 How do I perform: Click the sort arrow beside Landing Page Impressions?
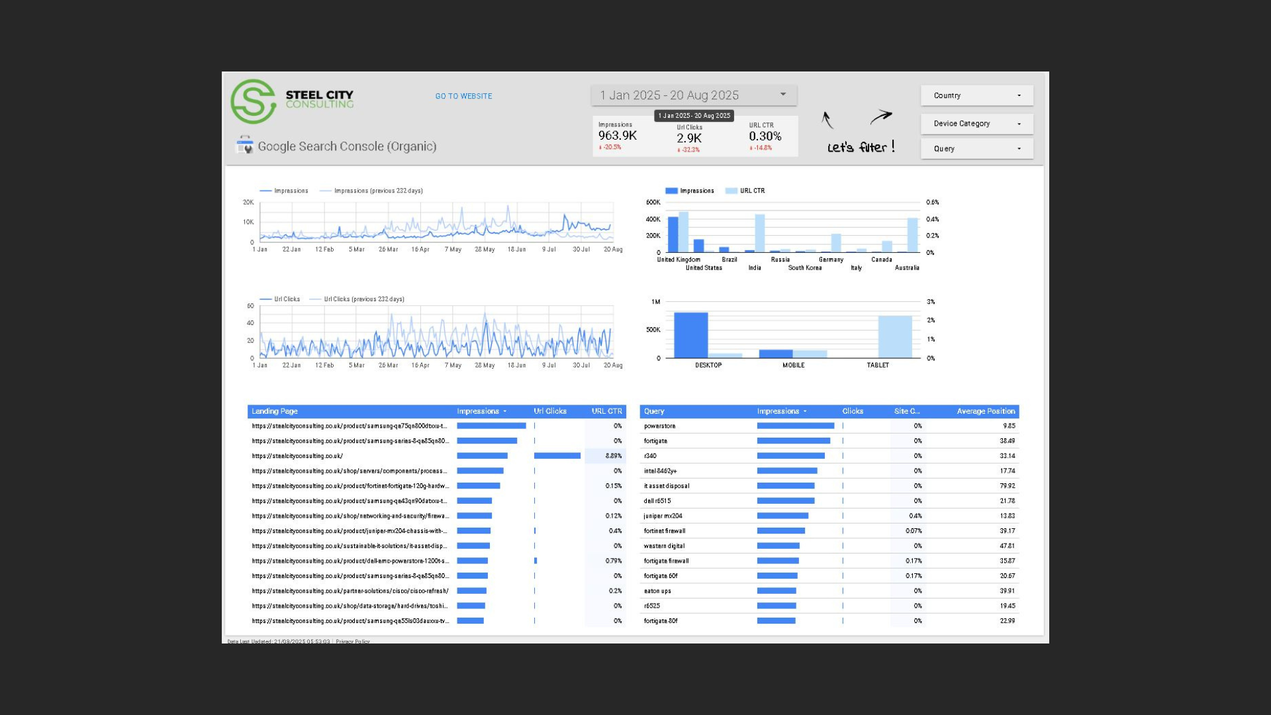[x=505, y=412]
